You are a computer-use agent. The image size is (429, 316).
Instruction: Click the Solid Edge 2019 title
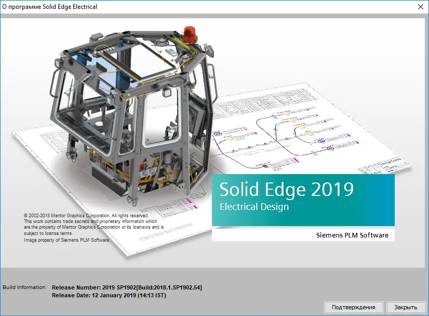click(287, 189)
